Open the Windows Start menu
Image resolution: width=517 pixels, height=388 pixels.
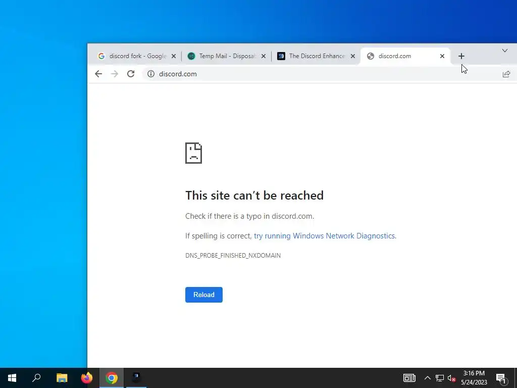coord(12,378)
